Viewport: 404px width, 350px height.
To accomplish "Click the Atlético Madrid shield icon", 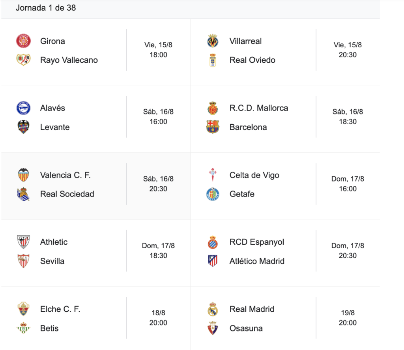I will (x=213, y=261).
